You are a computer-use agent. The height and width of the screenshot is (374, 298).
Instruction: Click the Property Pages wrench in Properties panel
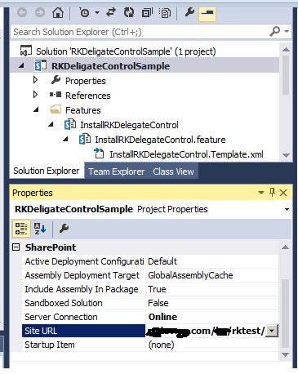tap(64, 228)
